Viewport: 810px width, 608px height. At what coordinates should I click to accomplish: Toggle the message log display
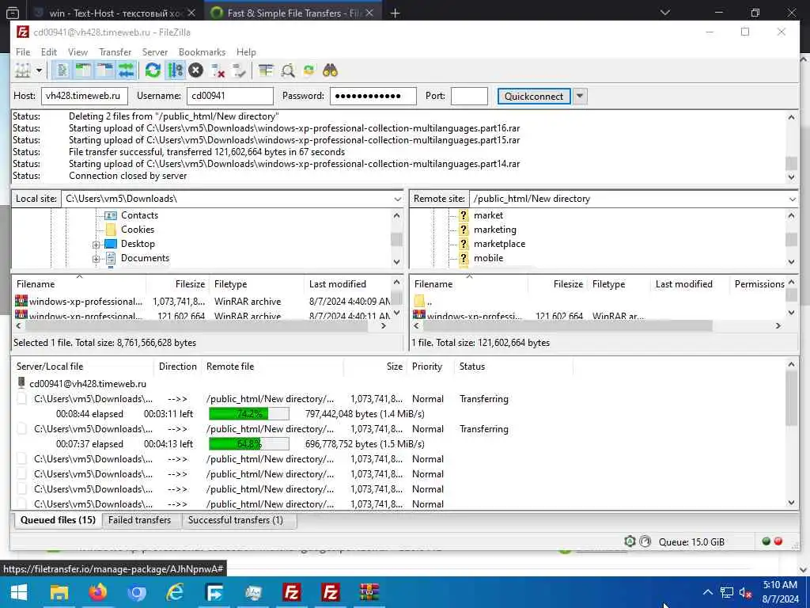click(x=62, y=70)
